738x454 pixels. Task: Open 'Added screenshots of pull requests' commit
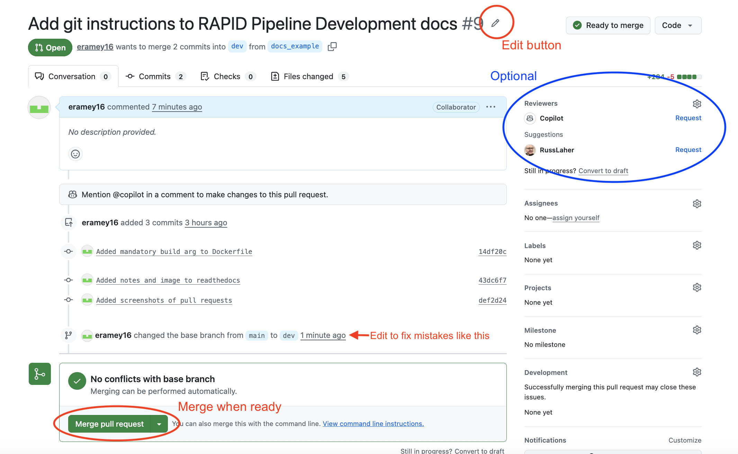[x=164, y=300]
